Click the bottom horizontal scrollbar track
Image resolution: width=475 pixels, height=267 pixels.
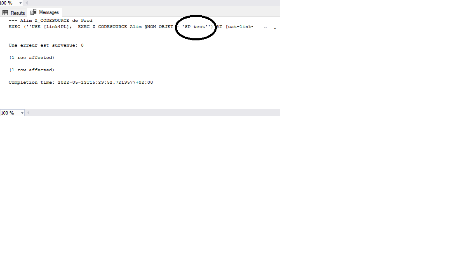coord(155,113)
